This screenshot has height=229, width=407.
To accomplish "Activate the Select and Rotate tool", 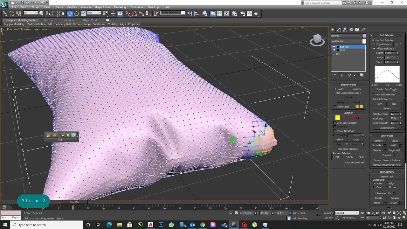I will 77,13.
